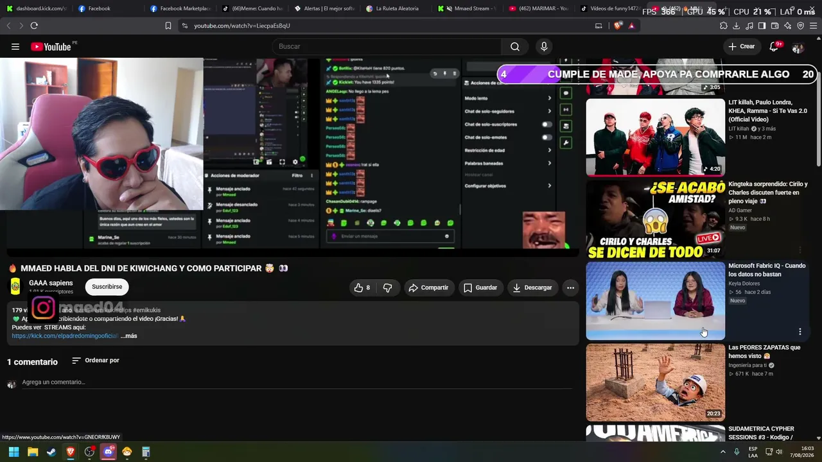
Task: Click the Suscribirse button
Action: 107,287
